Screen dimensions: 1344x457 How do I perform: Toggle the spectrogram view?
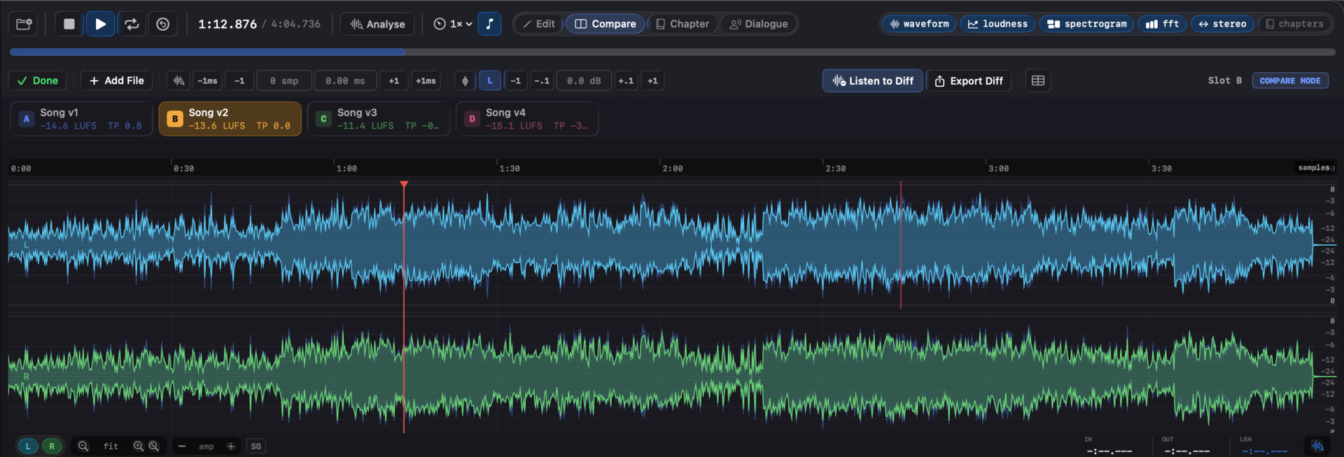coord(1086,24)
